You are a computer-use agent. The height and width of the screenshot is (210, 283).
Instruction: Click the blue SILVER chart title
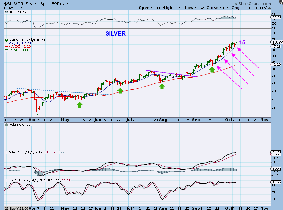[x=115, y=33]
